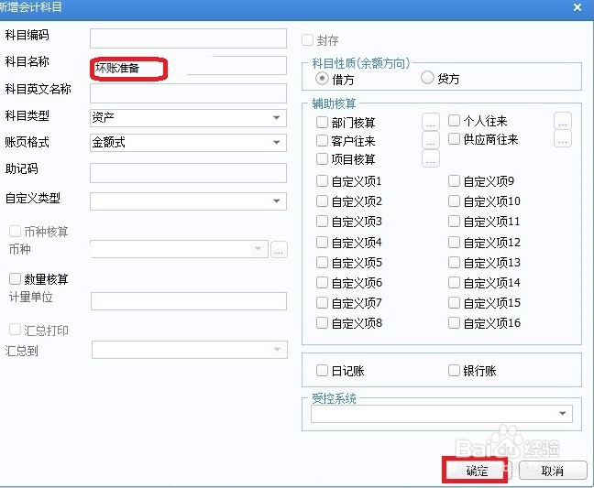Image resolution: width=594 pixels, height=488 pixels.
Task: Click the 科目英文名称 input field
Action: (x=188, y=93)
